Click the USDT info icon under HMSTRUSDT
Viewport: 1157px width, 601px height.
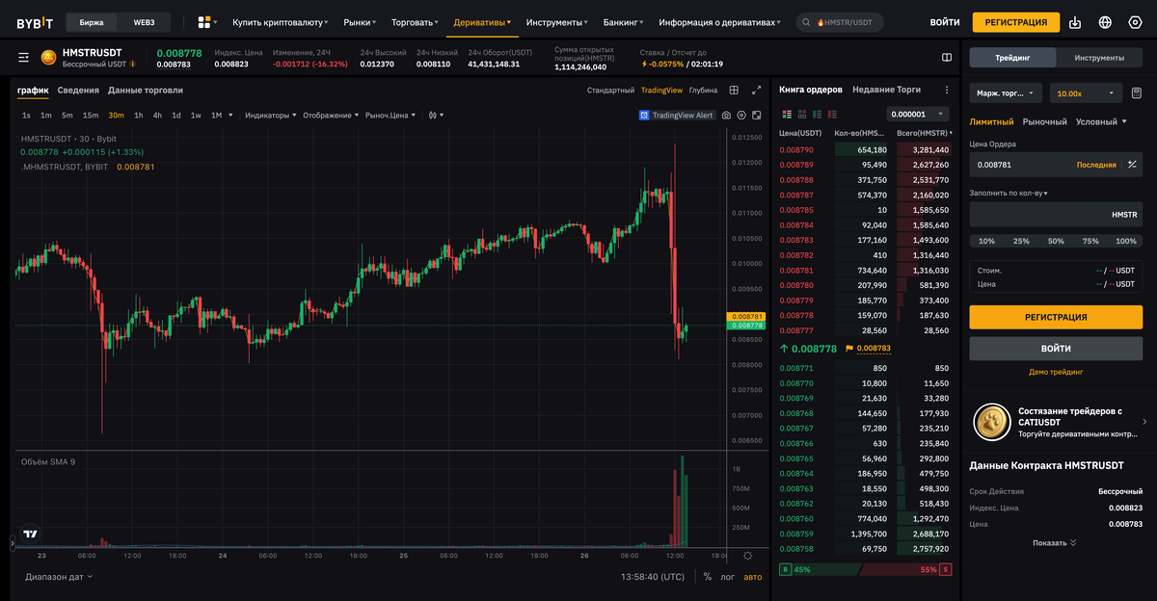[133, 65]
